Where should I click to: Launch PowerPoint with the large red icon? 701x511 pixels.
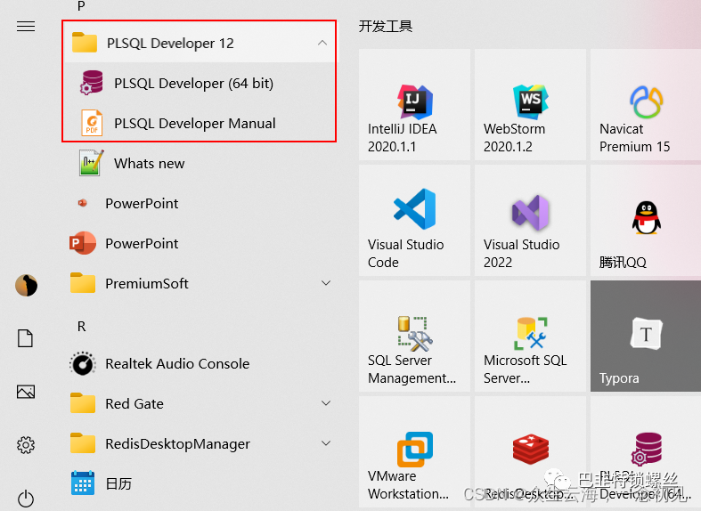coord(83,243)
